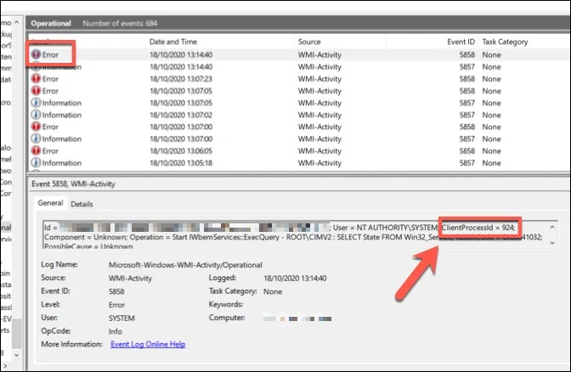Click the User value SYSTEM in the details pane
This screenshot has width=571, height=372.
(x=122, y=318)
